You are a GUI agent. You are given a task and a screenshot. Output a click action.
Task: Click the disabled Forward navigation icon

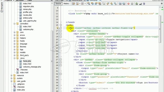click(83, 4)
